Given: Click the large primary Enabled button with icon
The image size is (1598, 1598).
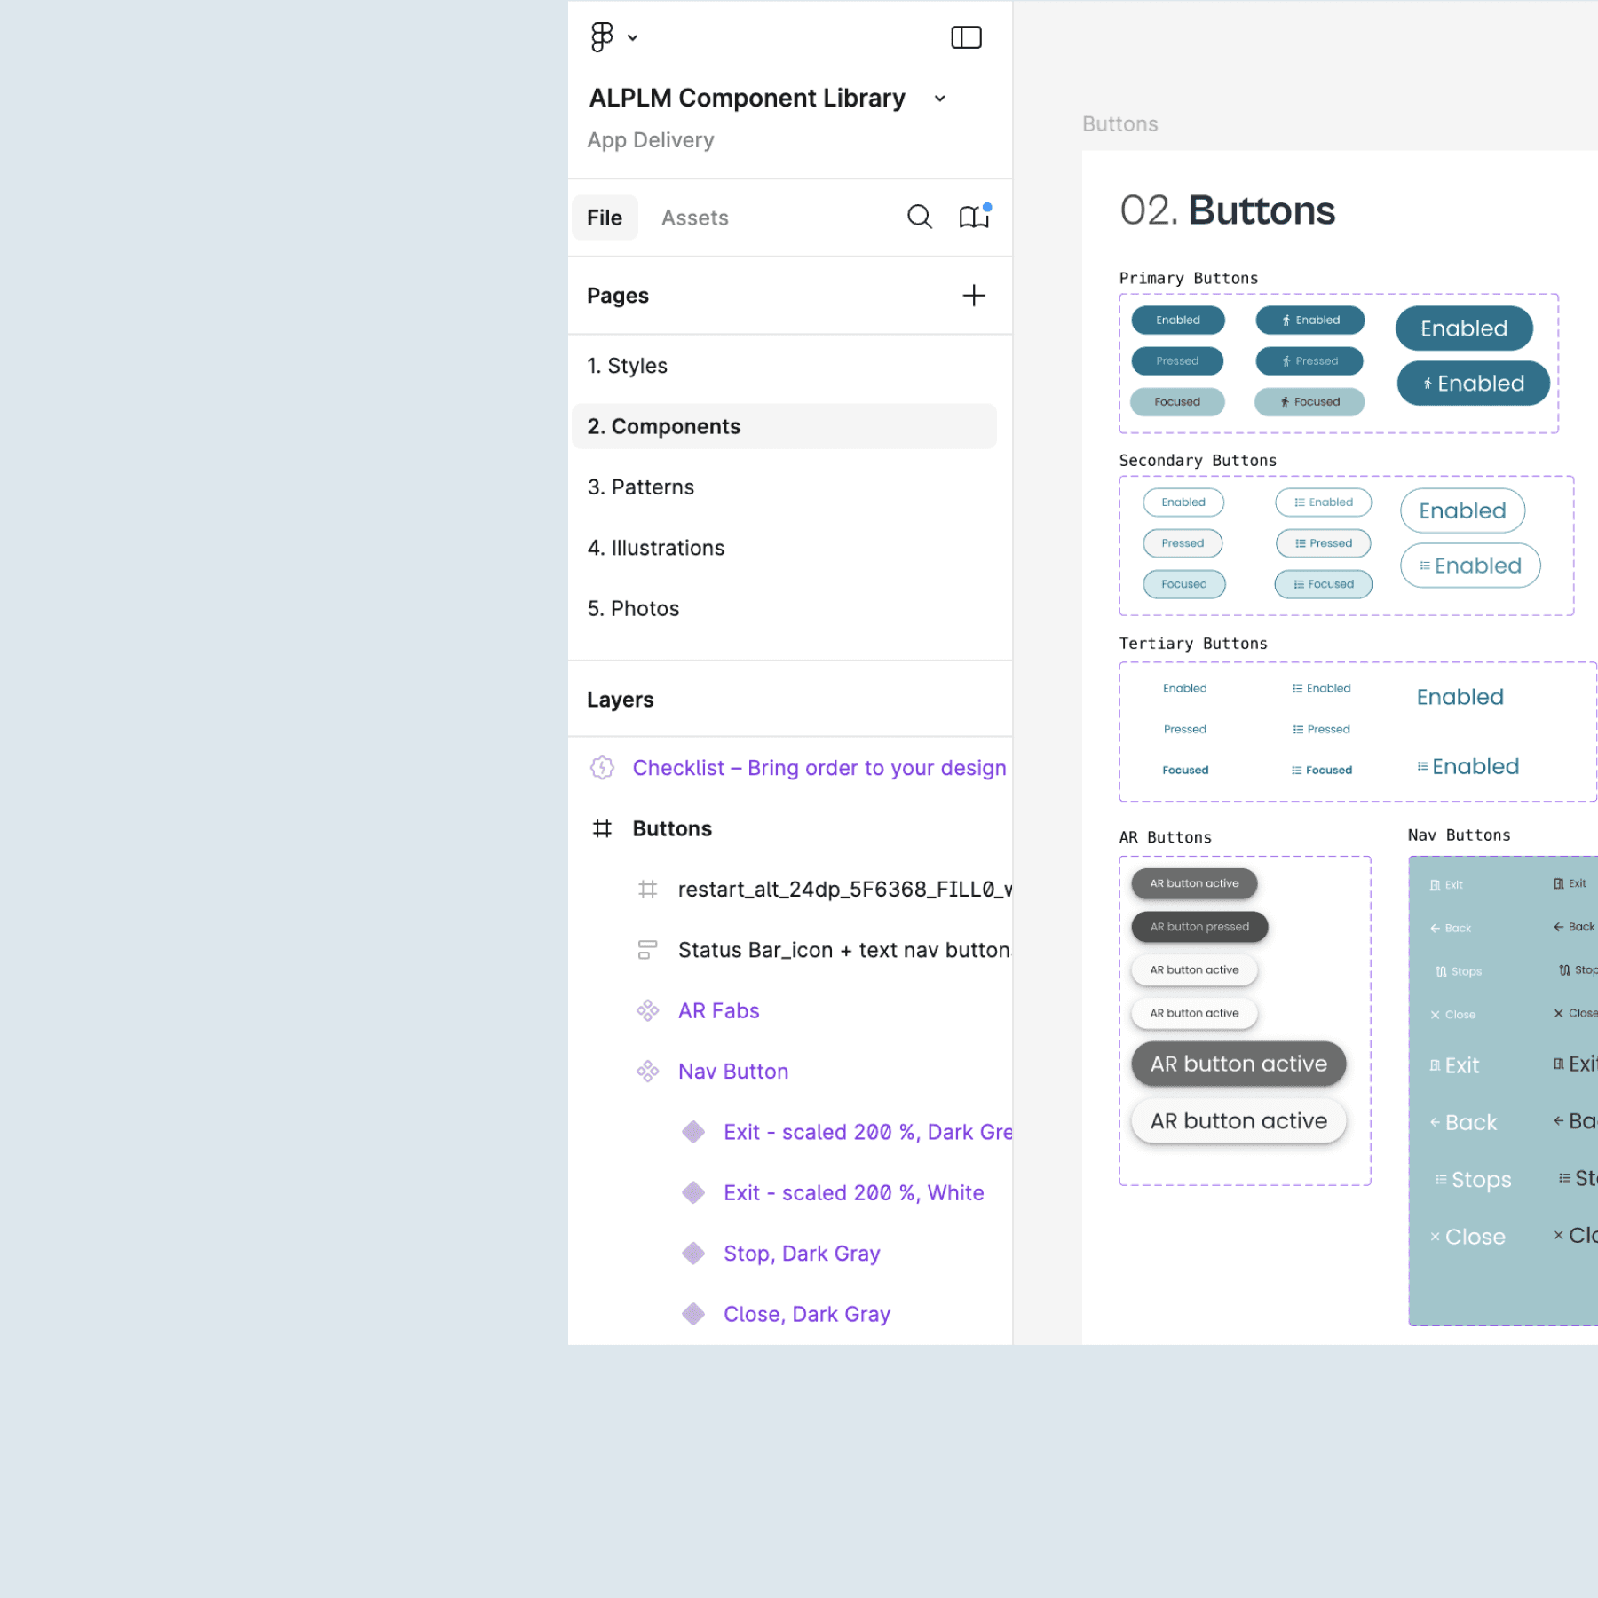Looking at the screenshot, I should tap(1474, 384).
